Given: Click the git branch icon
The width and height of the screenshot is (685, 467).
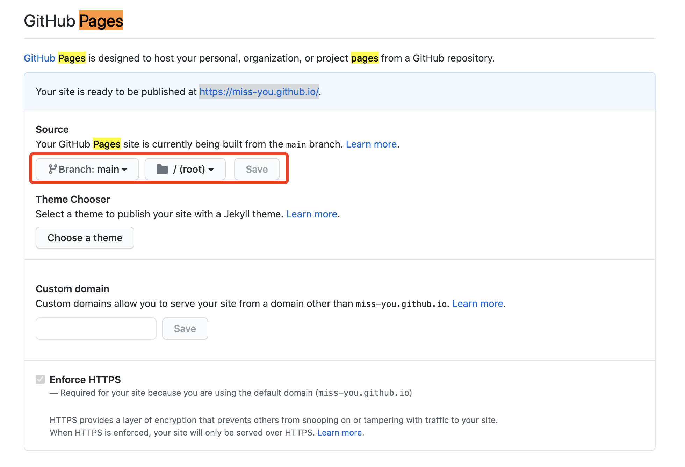Looking at the screenshot, I should (53, 170).
